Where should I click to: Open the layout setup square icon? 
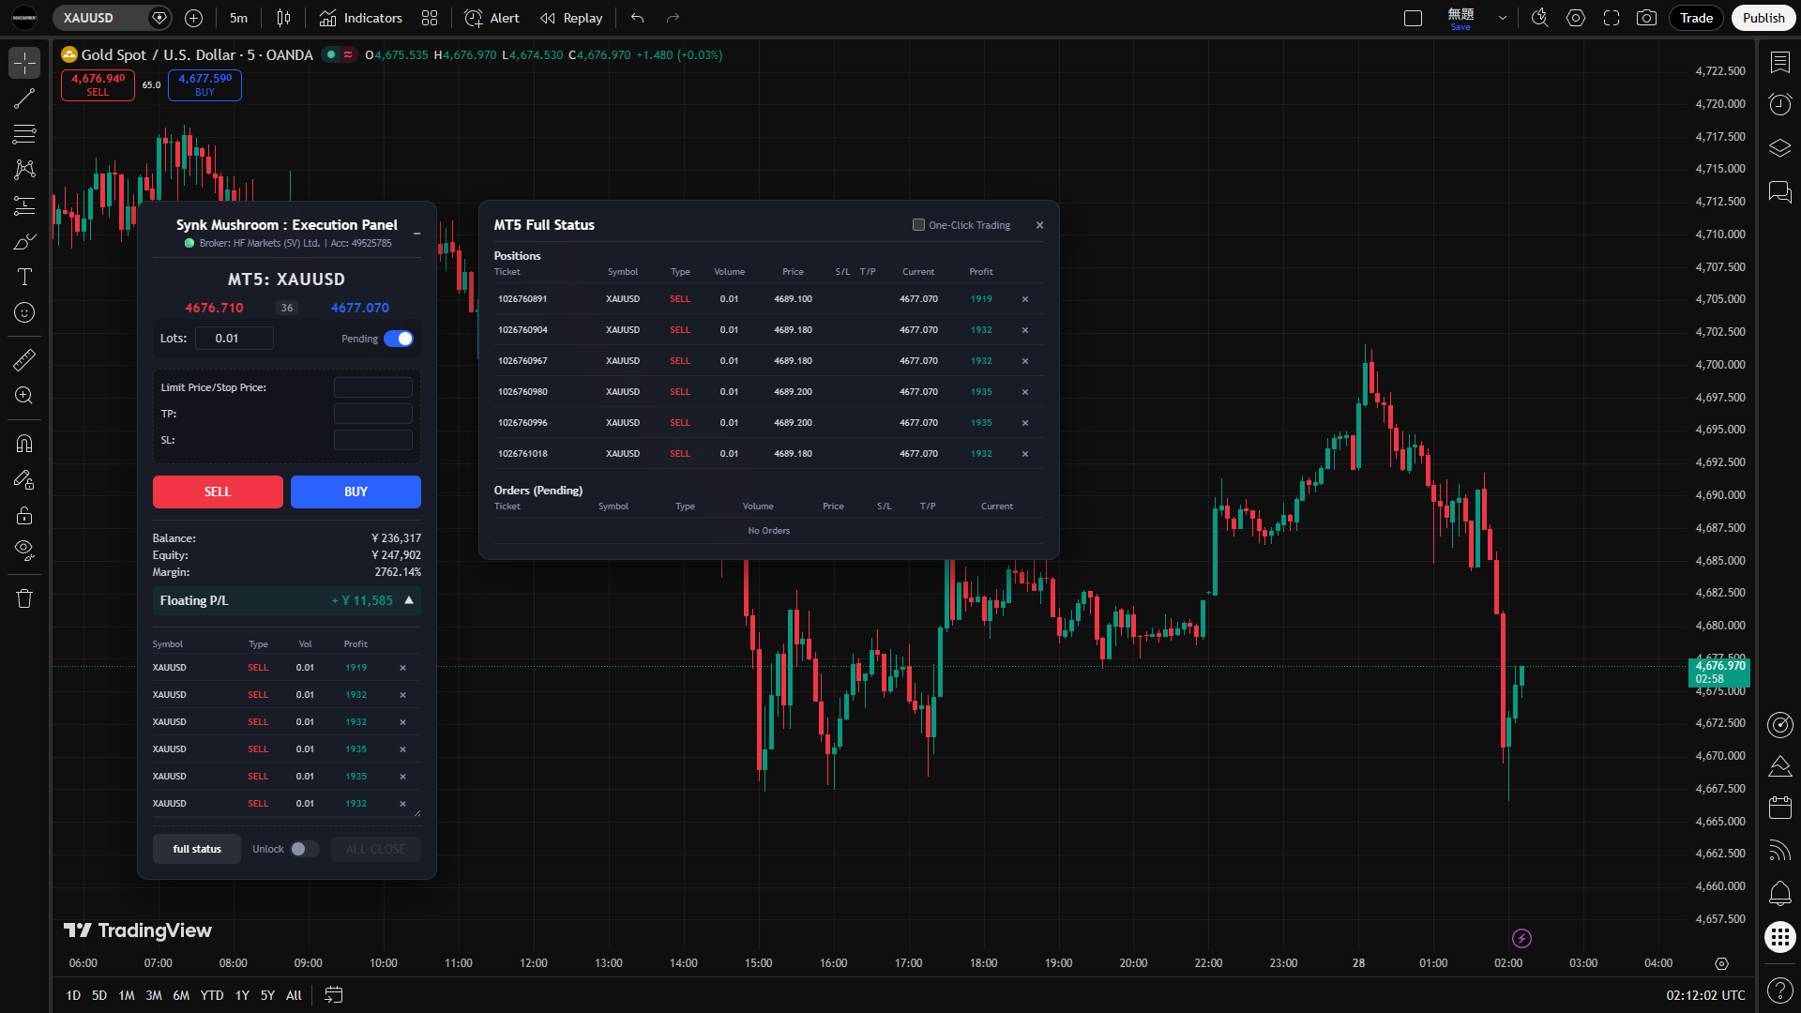tap(1413, 18)
